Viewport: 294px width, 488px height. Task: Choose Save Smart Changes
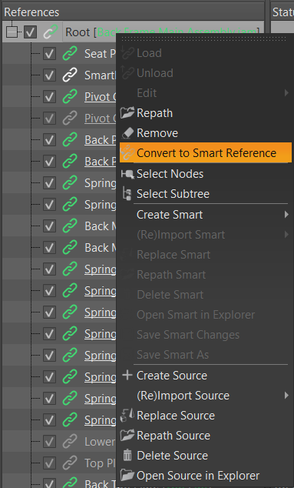coord(206,335)
